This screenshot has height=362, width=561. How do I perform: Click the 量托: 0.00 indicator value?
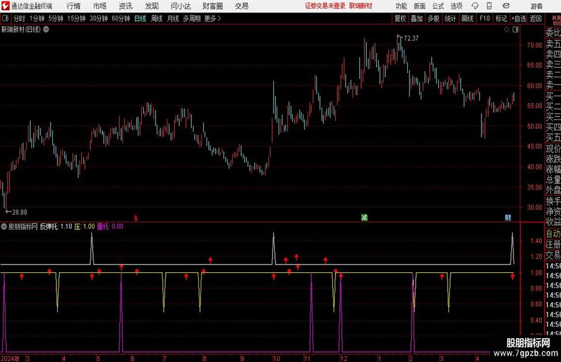pos(110,226)
